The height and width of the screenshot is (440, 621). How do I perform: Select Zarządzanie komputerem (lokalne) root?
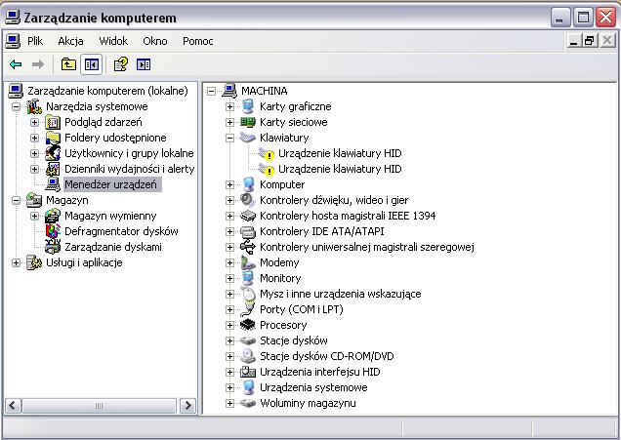point(107,91)
